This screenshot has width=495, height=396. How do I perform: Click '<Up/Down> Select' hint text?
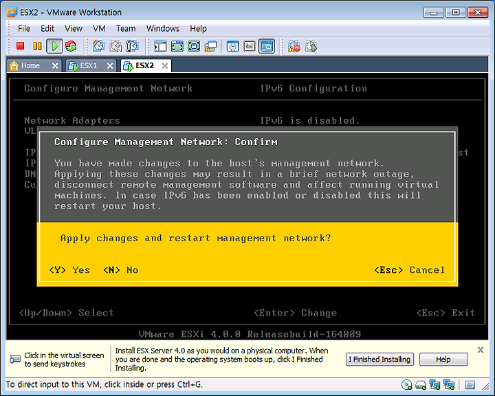point(66,313)
